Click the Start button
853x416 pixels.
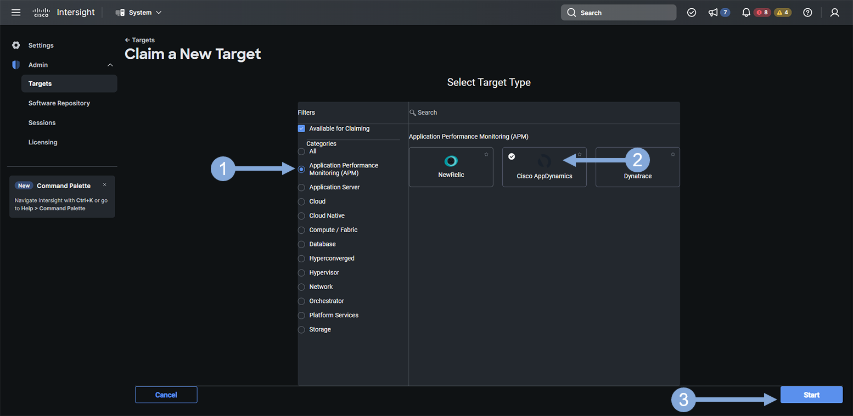click(x=812, y=395)
